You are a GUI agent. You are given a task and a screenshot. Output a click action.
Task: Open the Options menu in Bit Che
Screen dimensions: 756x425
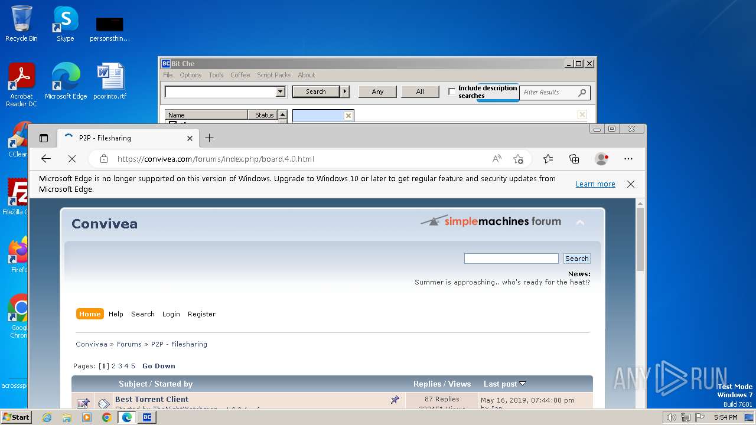coord(191,75)
